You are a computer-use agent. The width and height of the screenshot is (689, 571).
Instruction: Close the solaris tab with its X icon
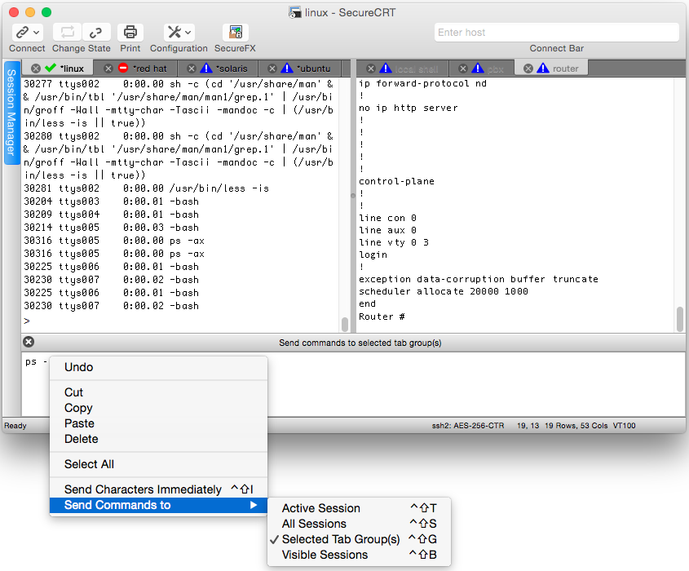[x=192, y=69]
